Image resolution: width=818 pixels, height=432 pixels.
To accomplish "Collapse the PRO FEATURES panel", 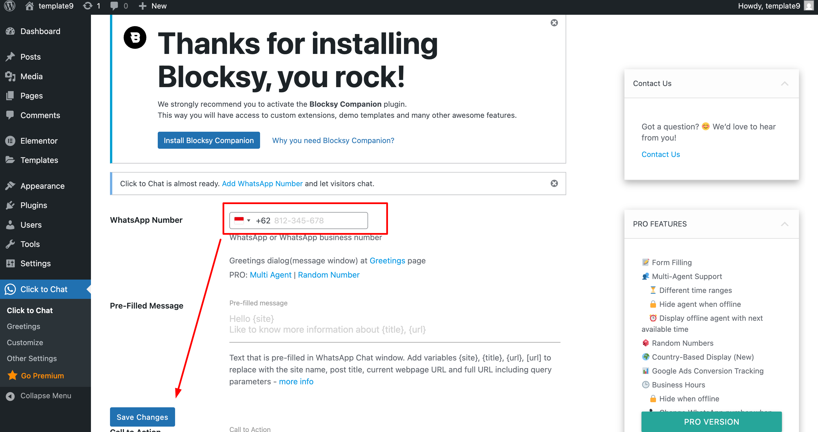I will tap(784, 224).
